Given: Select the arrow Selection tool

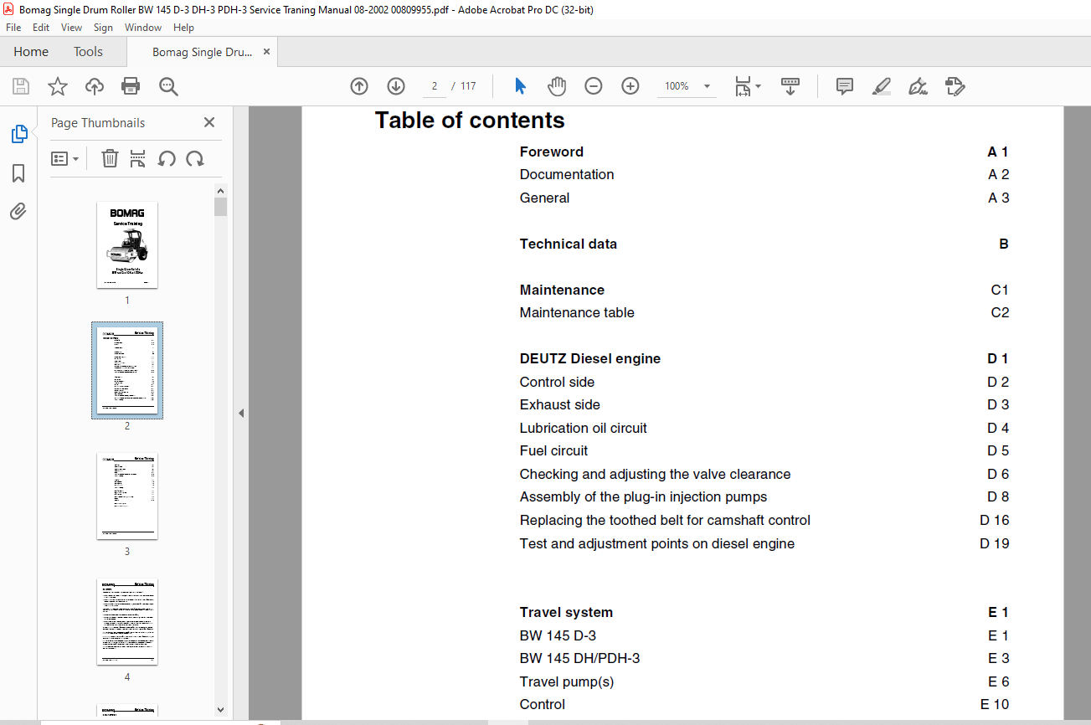Looking at the screenshot, I should tap(520, 86).
